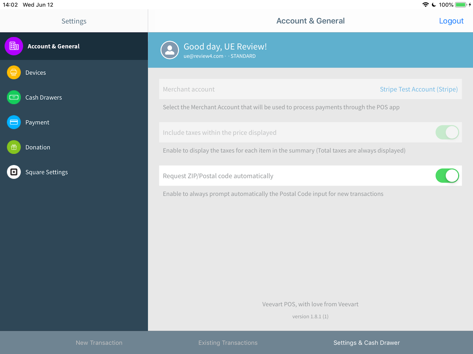This screenshot has width=473, height=354.
Task: Select the Account & General settings icon
Action: (x=14, y=46)
